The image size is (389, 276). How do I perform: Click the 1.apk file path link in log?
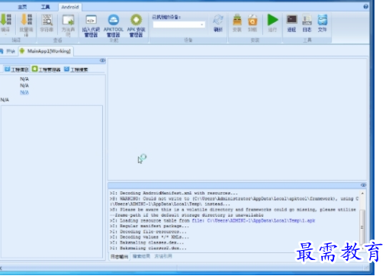253,220
